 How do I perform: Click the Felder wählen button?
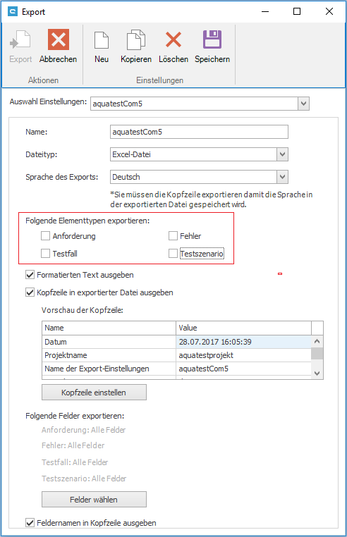pyautogui.click(x=94, y=500)
